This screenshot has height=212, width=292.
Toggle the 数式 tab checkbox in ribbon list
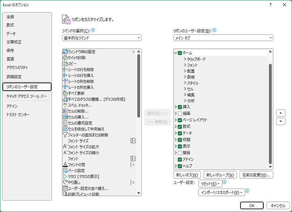point(180,127)
